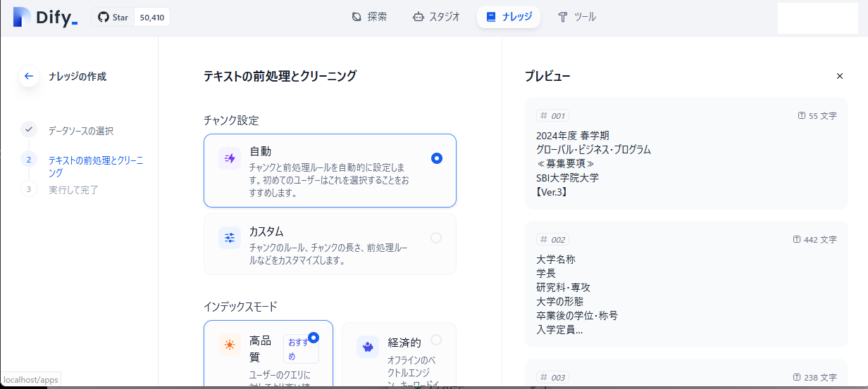This screenshot has height=389, width=868.
Task: Click step 3 number circle
Action: point(29,189)
